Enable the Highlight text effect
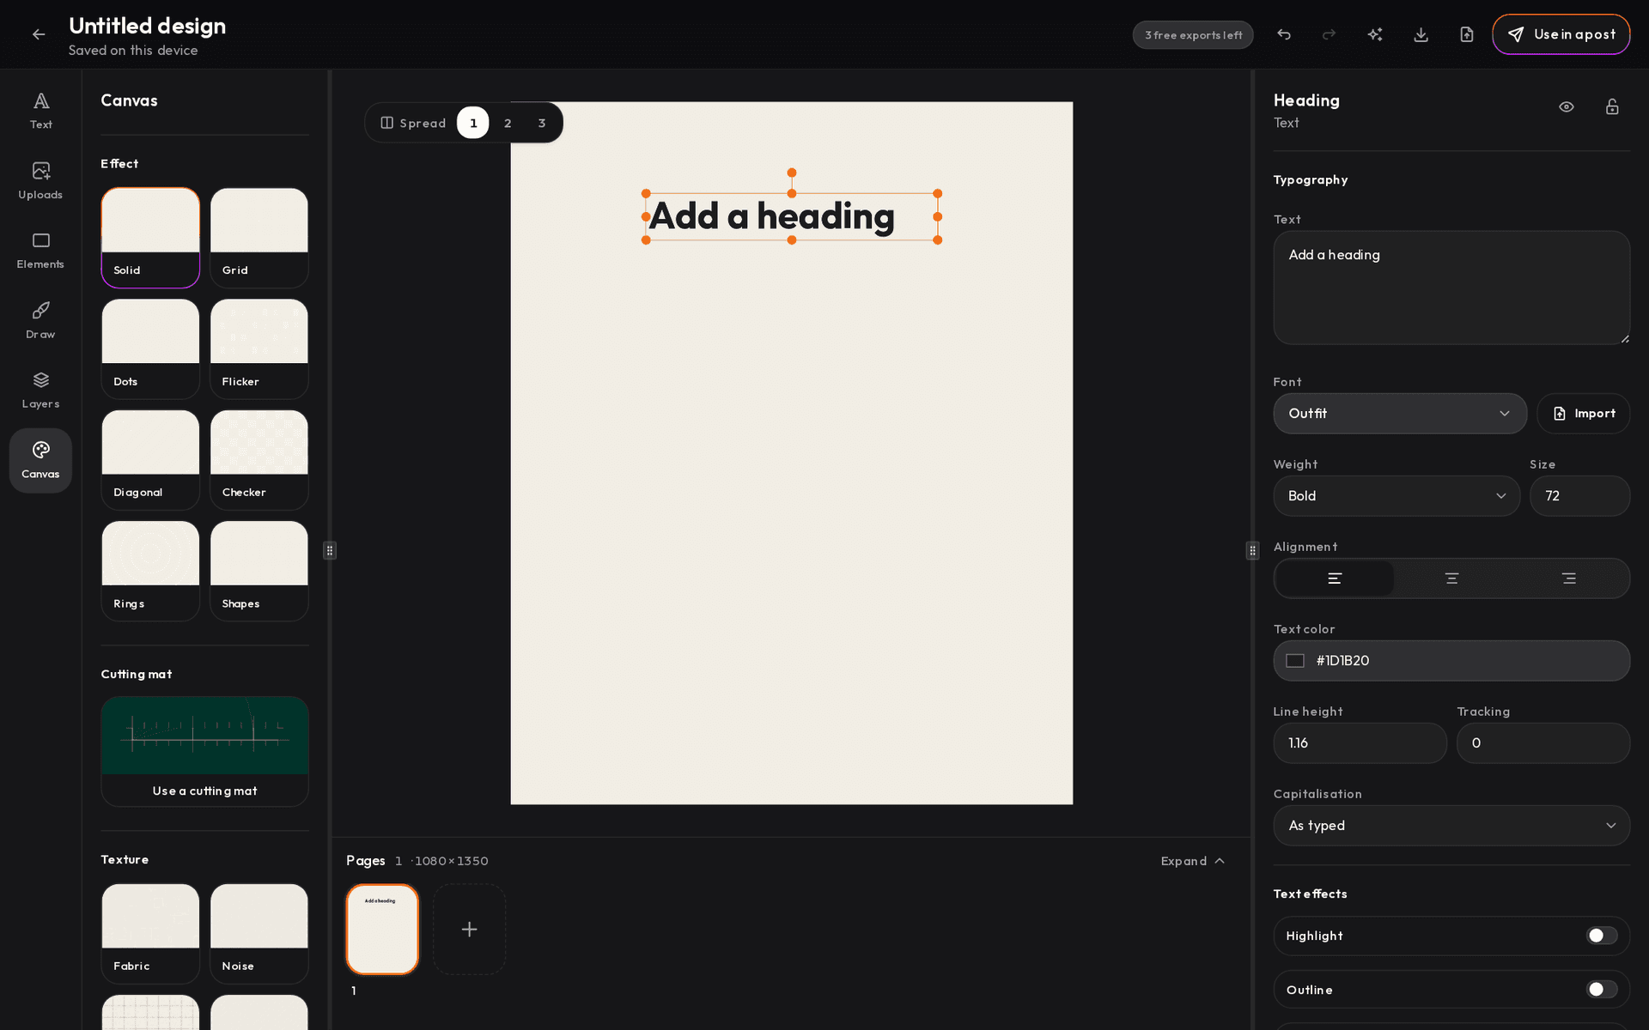The width and height of the screenshot is (1649, 1030). pyautogui.click(x=1601, y=936)
